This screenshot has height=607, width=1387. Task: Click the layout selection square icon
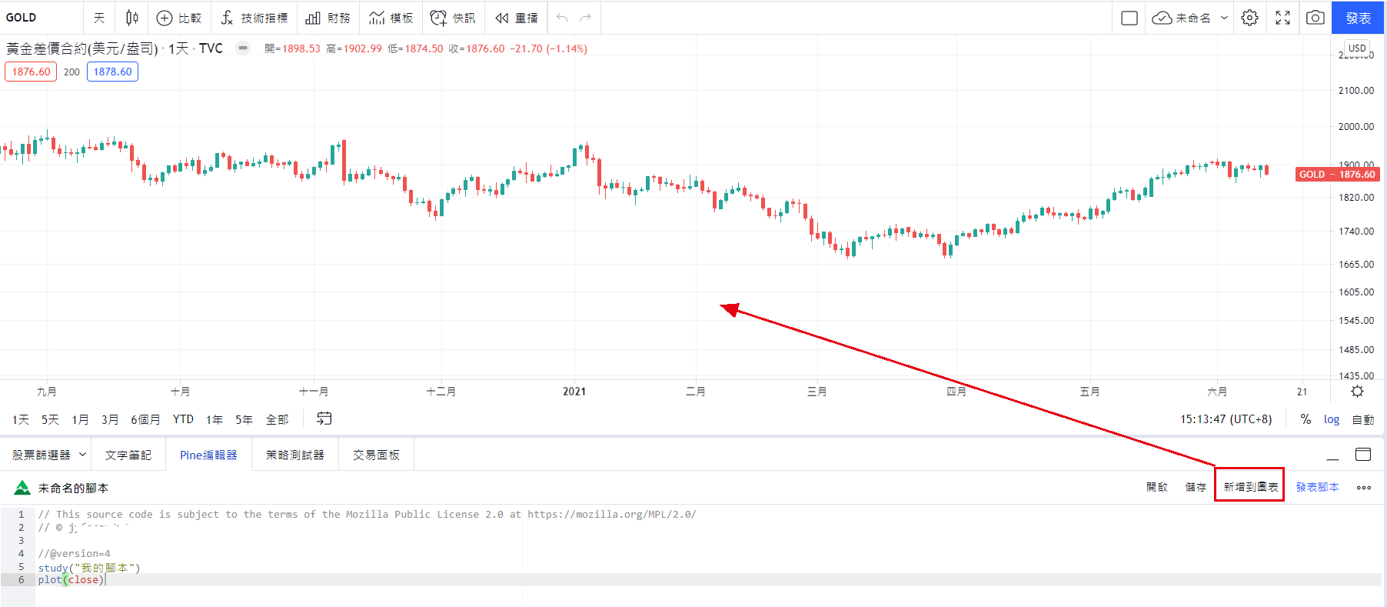pyautogui.click(x=1129, y=18)
